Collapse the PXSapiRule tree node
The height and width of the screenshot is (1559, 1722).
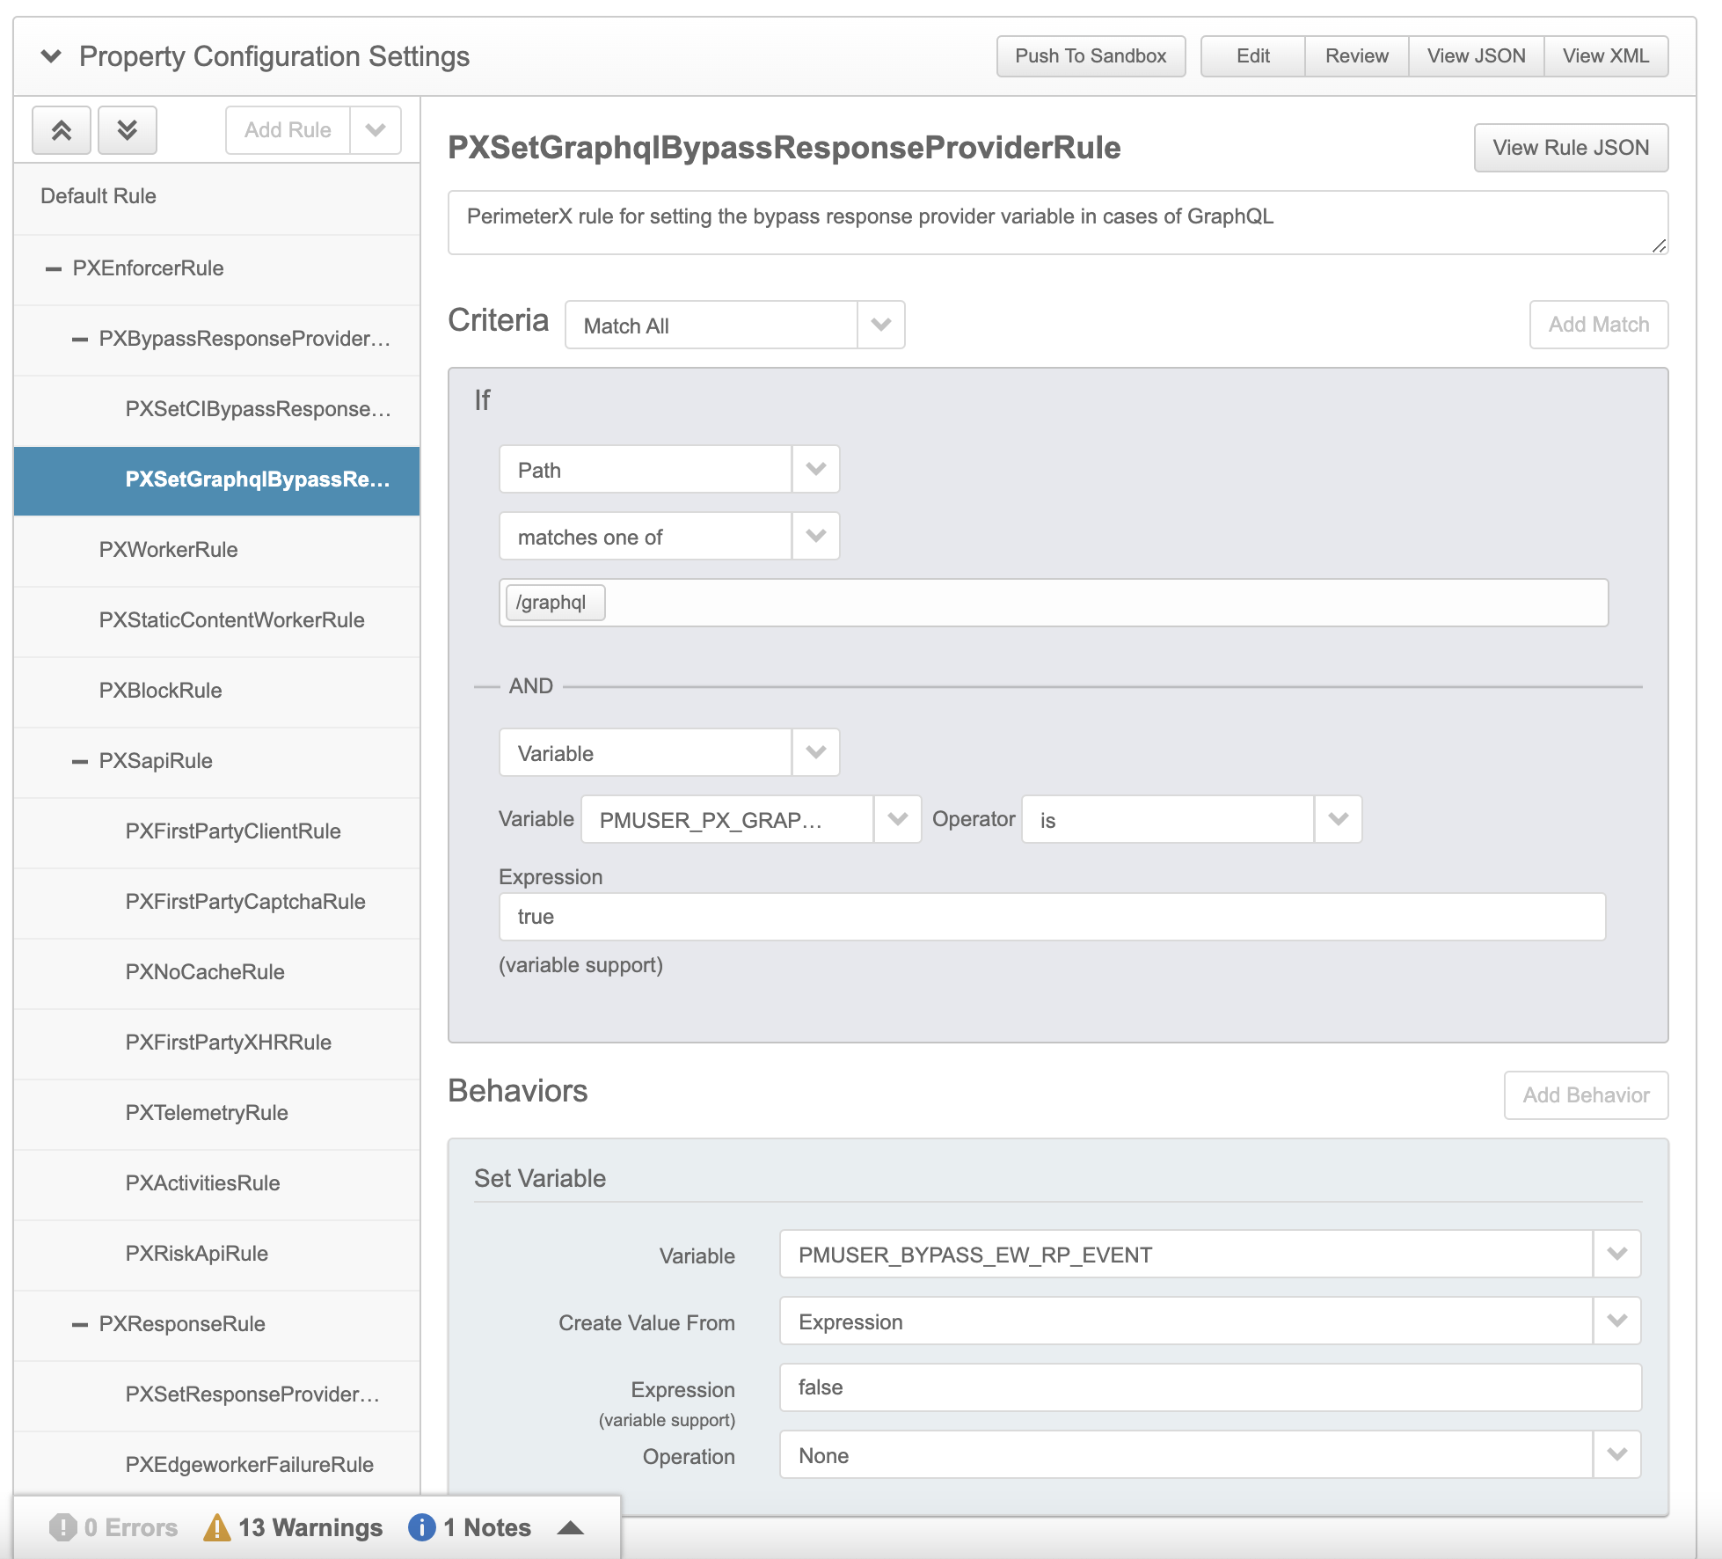[x=80, y=761]
